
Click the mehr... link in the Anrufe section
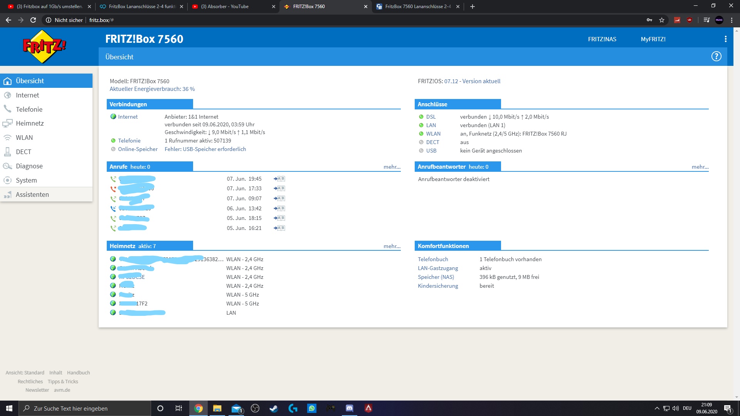click(x=392, y=167)
